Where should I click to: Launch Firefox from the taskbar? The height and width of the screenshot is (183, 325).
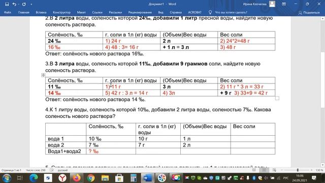(x=77, y=178)
